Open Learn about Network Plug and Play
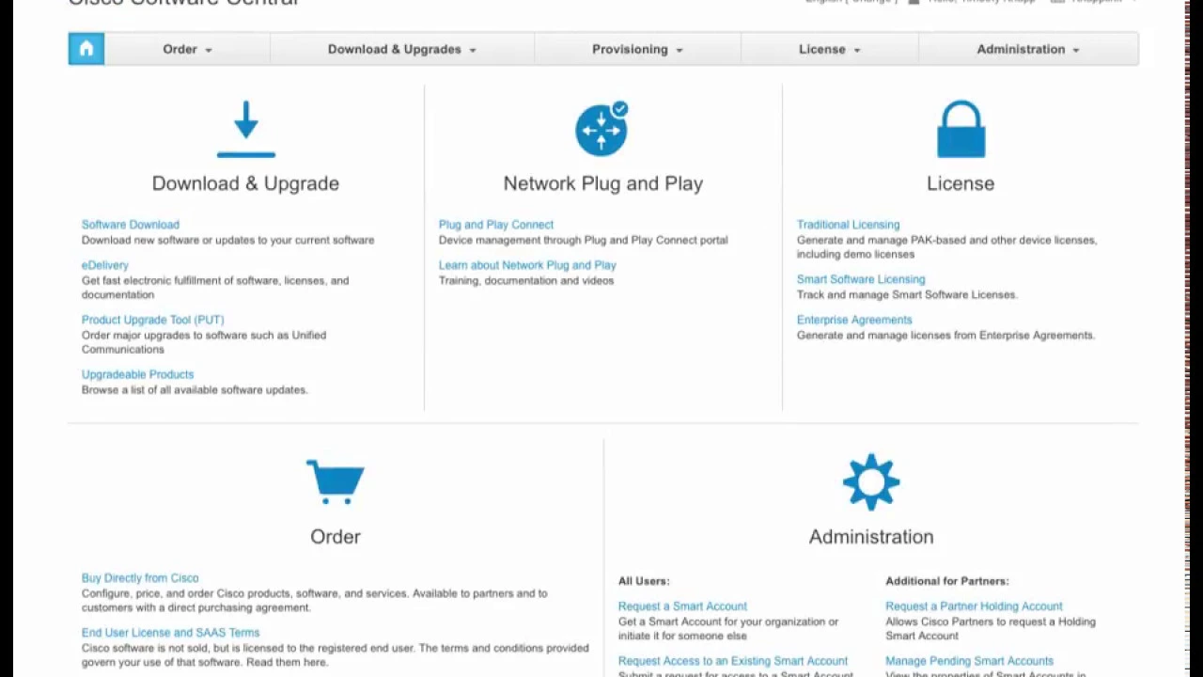 pyautogui.click(x=527, y=265)
